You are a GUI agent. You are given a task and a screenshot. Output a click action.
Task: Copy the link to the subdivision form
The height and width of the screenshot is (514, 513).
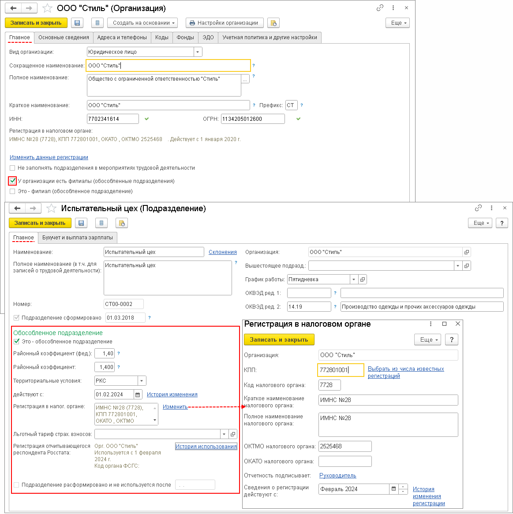tap(478, 208)
